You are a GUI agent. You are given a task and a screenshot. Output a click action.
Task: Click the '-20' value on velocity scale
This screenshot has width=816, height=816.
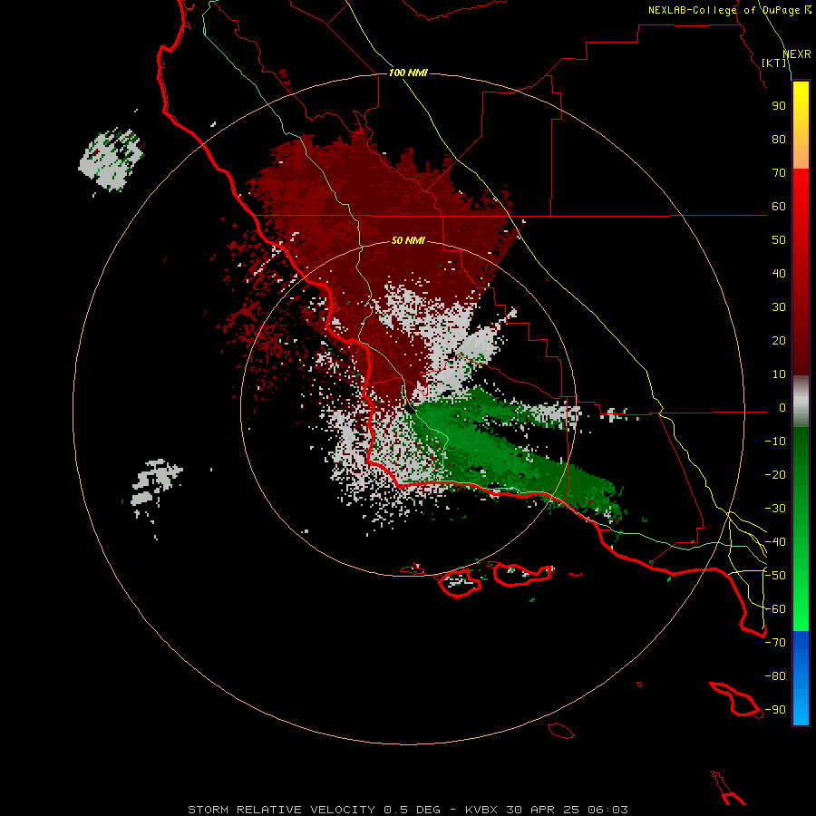click(x=775, y=474)
